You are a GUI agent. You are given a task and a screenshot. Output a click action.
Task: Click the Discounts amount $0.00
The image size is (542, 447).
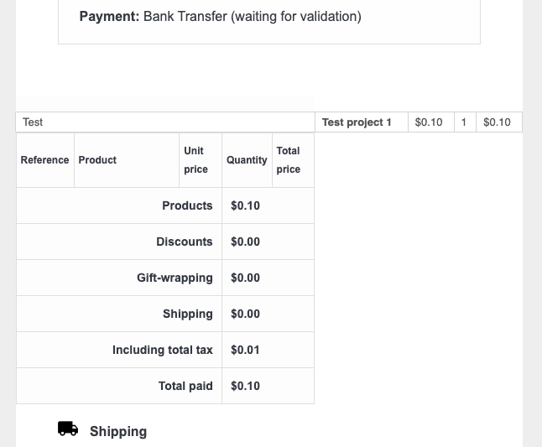point(246,242)
